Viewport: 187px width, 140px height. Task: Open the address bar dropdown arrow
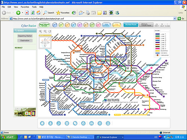tap(175, 19)
